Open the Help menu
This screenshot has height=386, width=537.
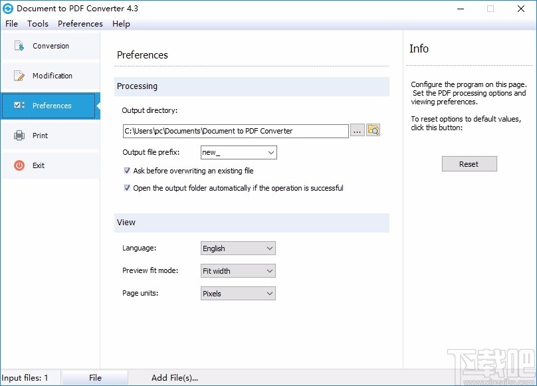click(x=121, y=23)
